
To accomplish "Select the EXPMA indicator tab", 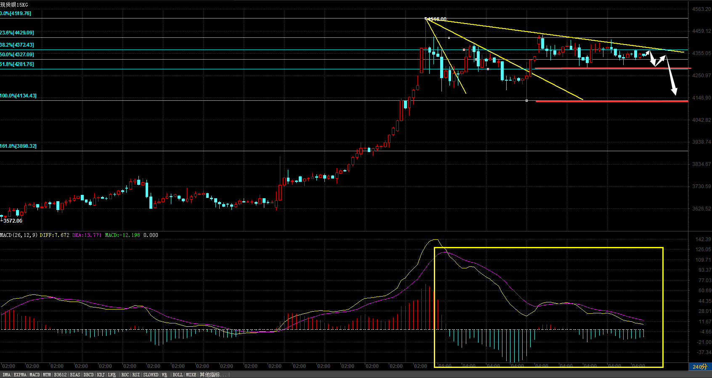I will pos(20,375).
